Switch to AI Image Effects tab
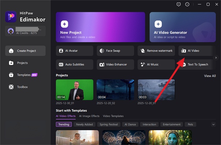 point(89,116)
